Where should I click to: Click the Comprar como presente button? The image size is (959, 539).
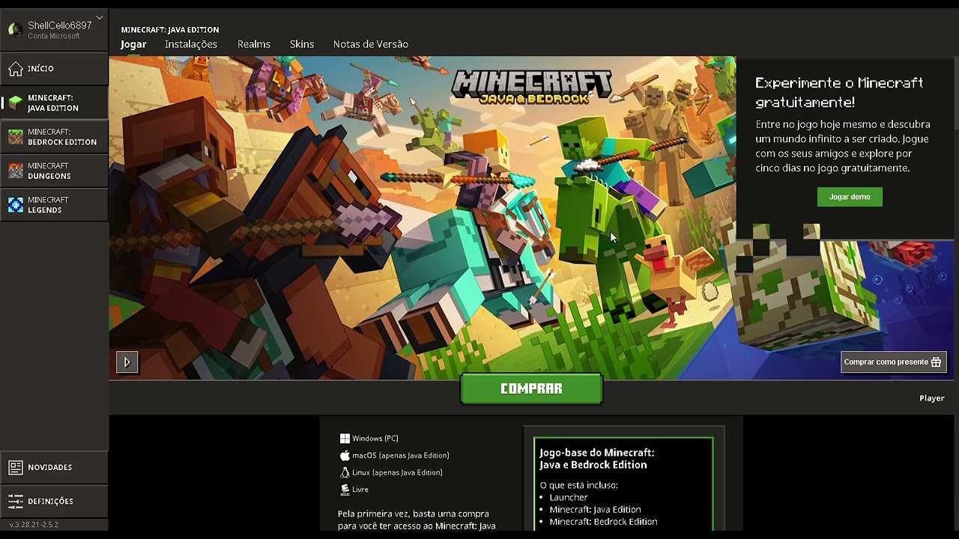tap(892, 362)
